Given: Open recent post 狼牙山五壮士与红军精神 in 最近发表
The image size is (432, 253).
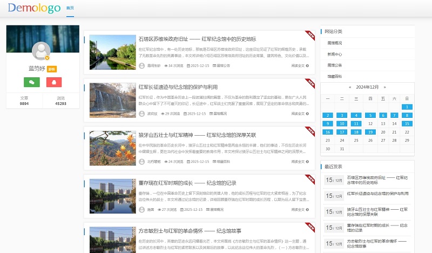Looking at the screenshot, I should coord(377,212).
